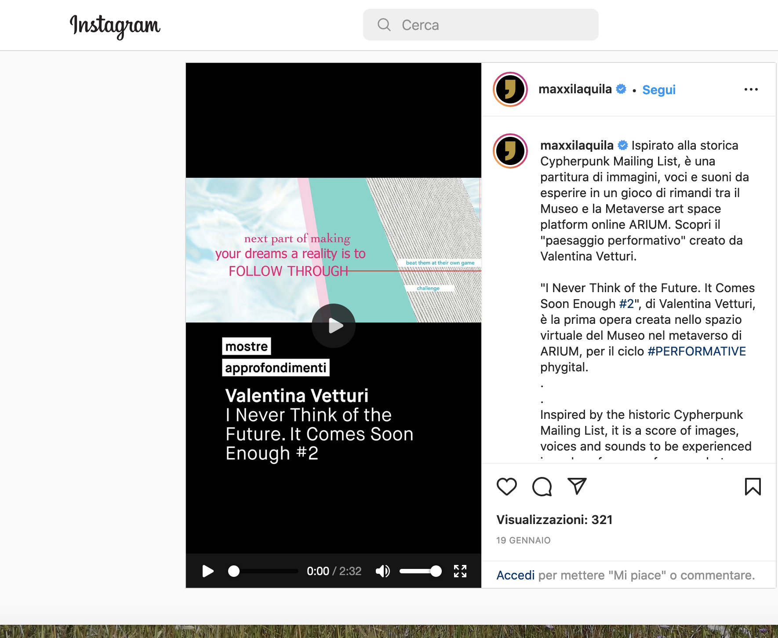778x638 pixels.
Task: Open the maxxilaquila username in the caption
Action: pos(577,145)
